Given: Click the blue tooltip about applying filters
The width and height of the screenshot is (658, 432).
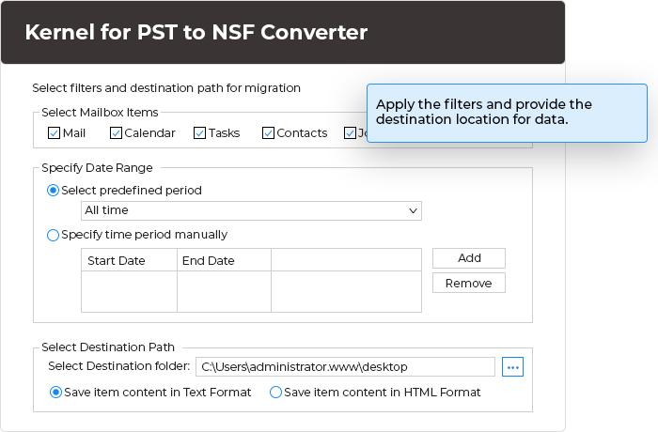Looking at the screenshot, I should [x=507, y=114].
